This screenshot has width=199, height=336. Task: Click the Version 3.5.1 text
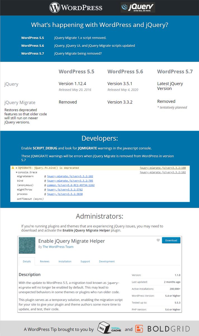120,84
